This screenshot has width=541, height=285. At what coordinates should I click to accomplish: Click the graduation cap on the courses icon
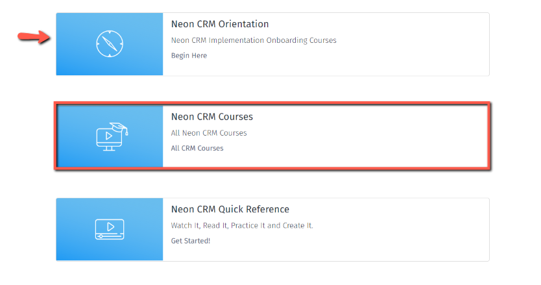coord(119,128)
